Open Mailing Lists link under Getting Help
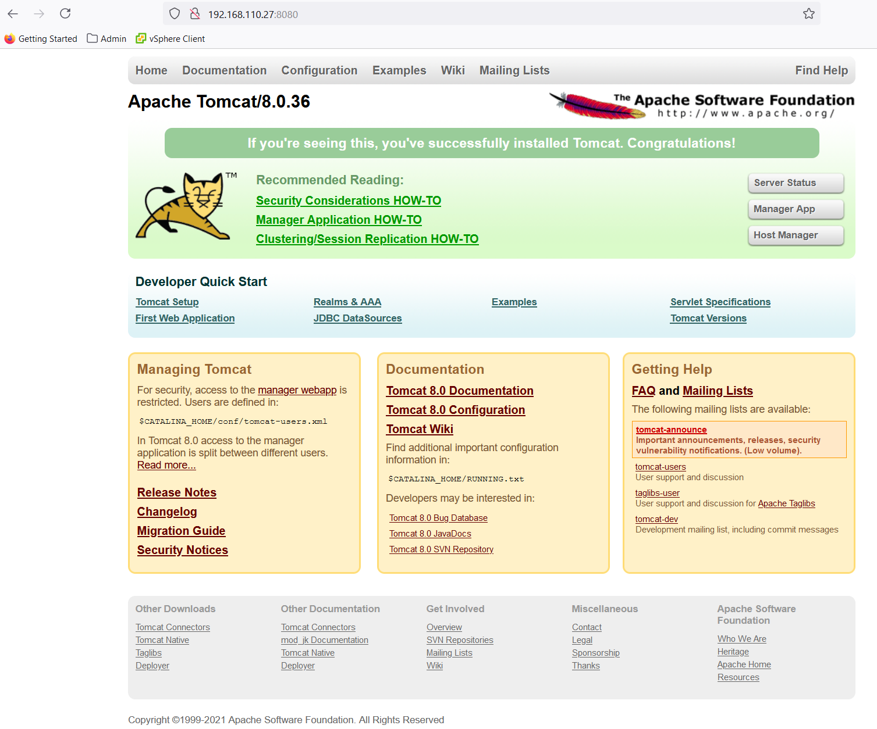The width and height of the screenshot is (877, 729). pyautogui.click(x=718, y=391)
